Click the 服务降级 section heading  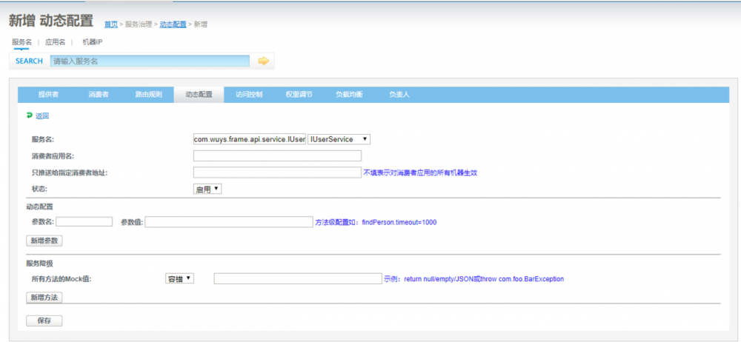[39, 263]
